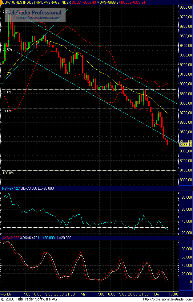This screenshot has width=193, height=302.
Task: Click the Di day marker on time axis
Action: coord(8,294)
